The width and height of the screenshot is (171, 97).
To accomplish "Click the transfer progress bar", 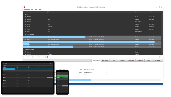I will (108, 80).
